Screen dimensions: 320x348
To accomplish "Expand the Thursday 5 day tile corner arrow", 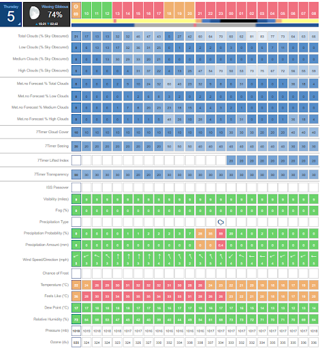I will click(19, 24).
